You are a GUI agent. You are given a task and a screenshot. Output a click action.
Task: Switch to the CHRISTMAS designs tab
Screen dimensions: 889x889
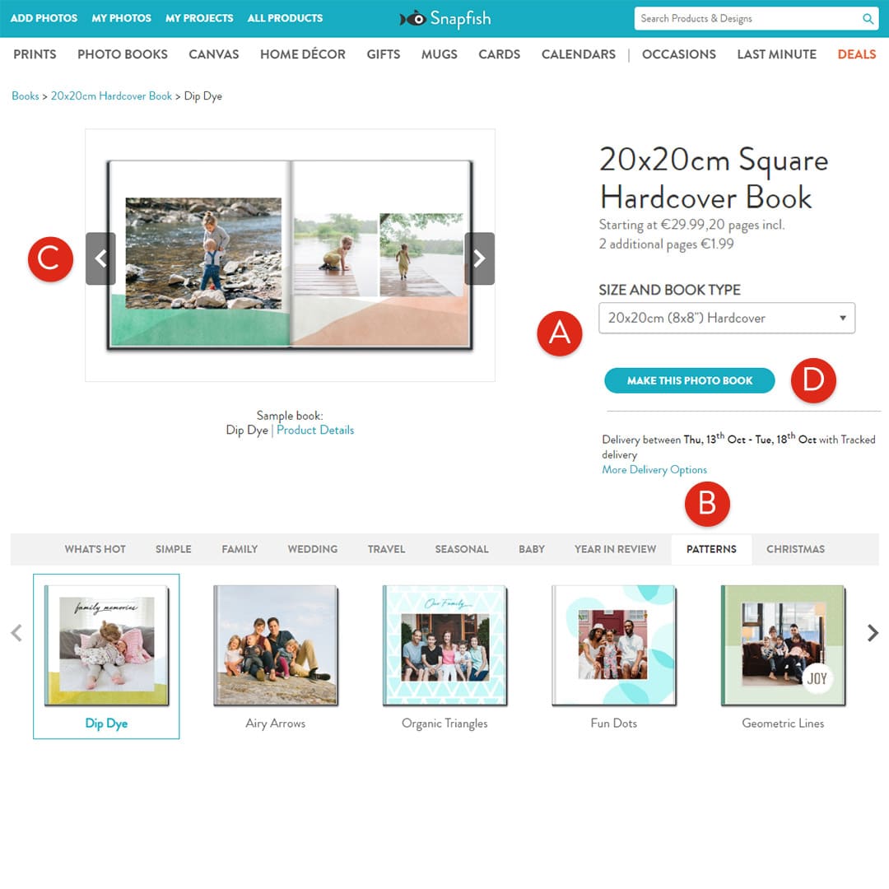click(x=795, y=549)
